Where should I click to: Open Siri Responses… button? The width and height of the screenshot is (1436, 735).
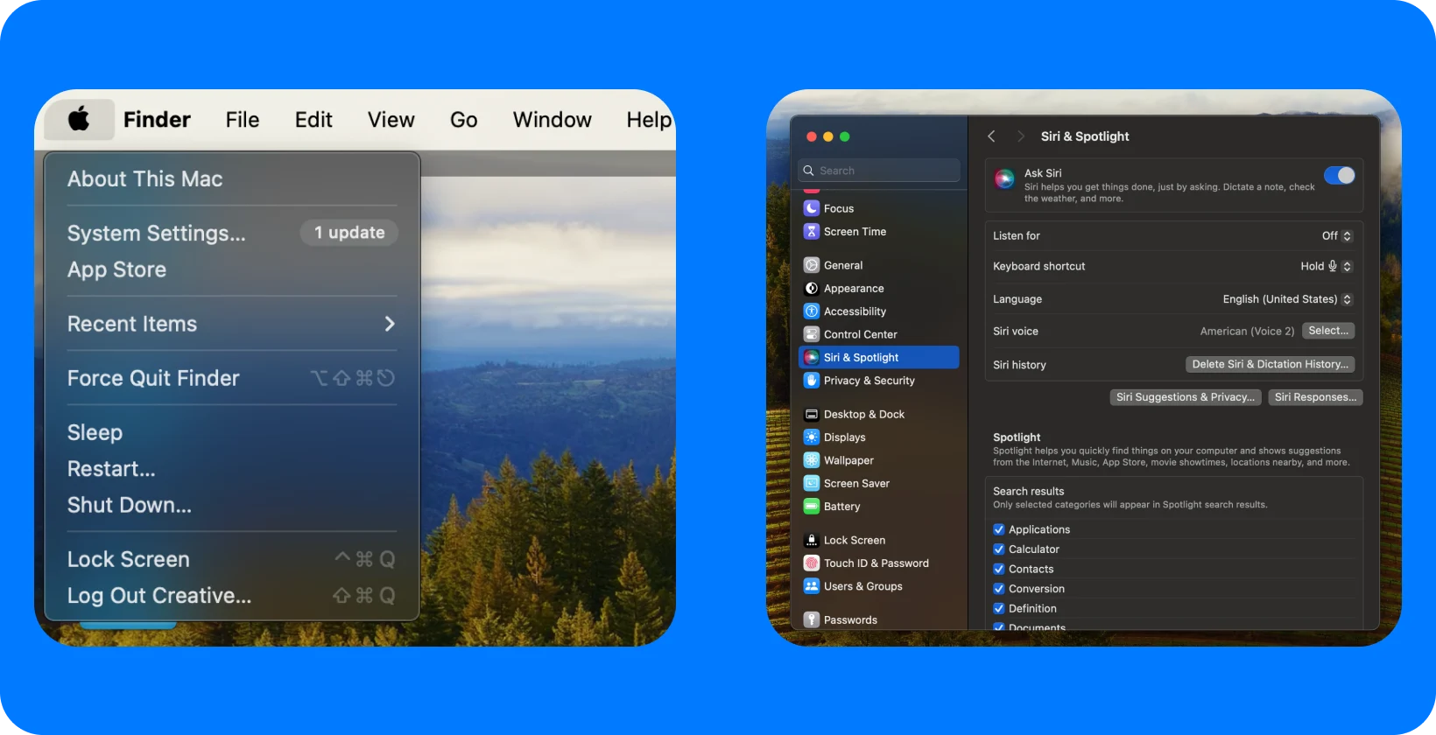(x=1315, y=397)
